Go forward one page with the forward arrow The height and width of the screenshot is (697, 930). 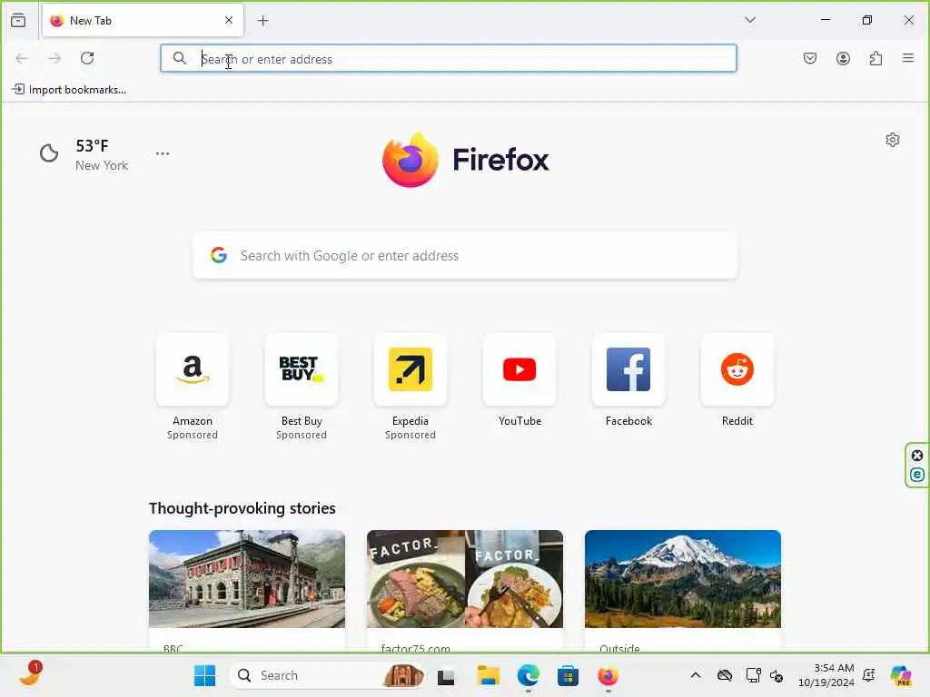pyautogui.click(x=54, y=58)
